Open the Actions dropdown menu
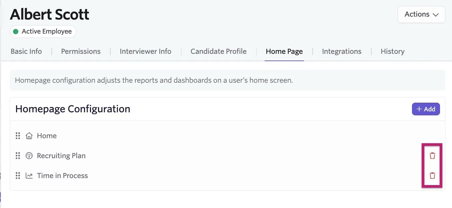Viewport: 452px width, 208px height. pos(421,14)
